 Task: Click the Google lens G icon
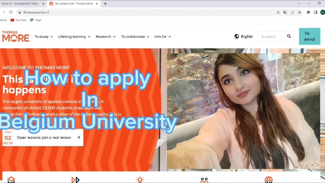point(278,12)
